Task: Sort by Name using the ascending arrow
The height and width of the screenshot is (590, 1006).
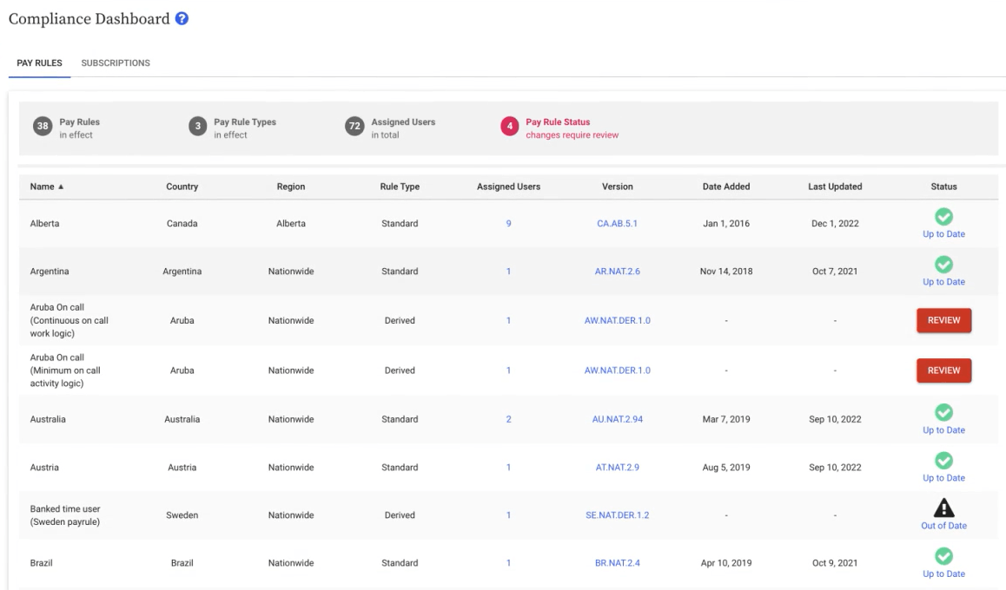Action: point(61,187)
